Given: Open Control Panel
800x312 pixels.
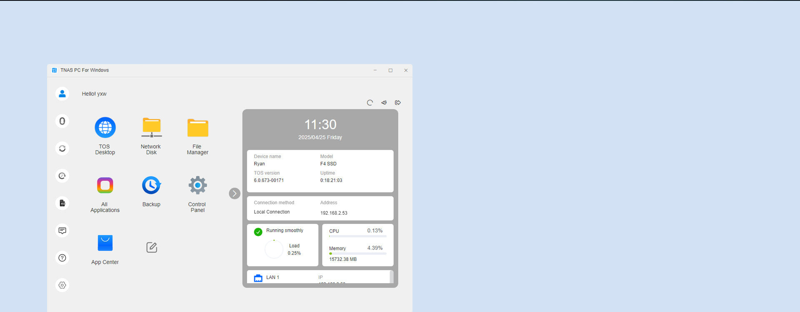Looking at the screenshot, I should 197,186.
